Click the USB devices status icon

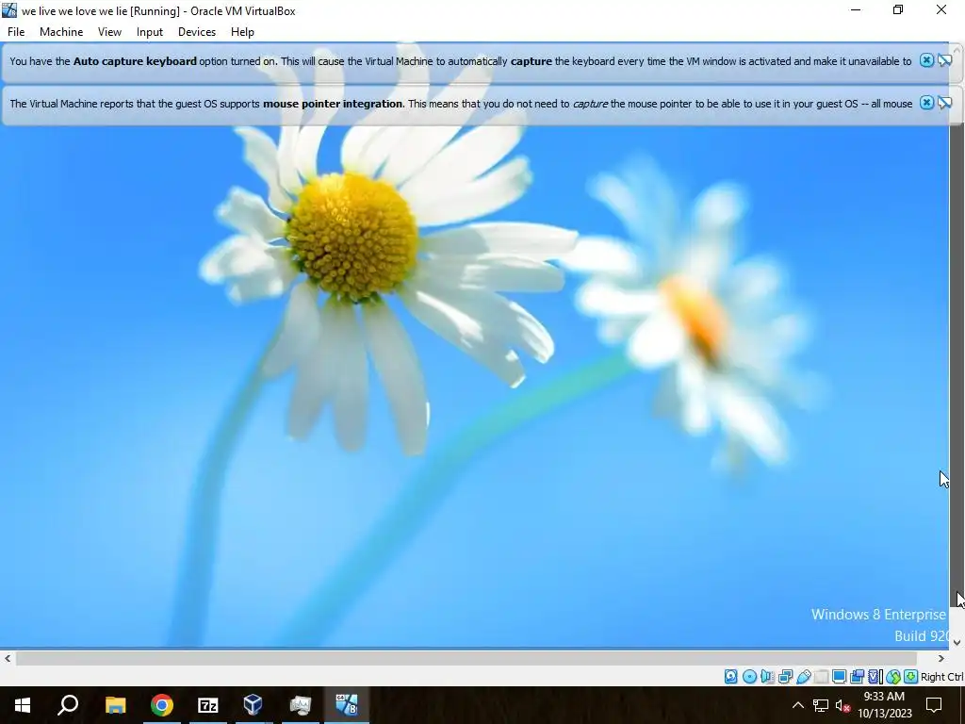click(x=803, y=677)
